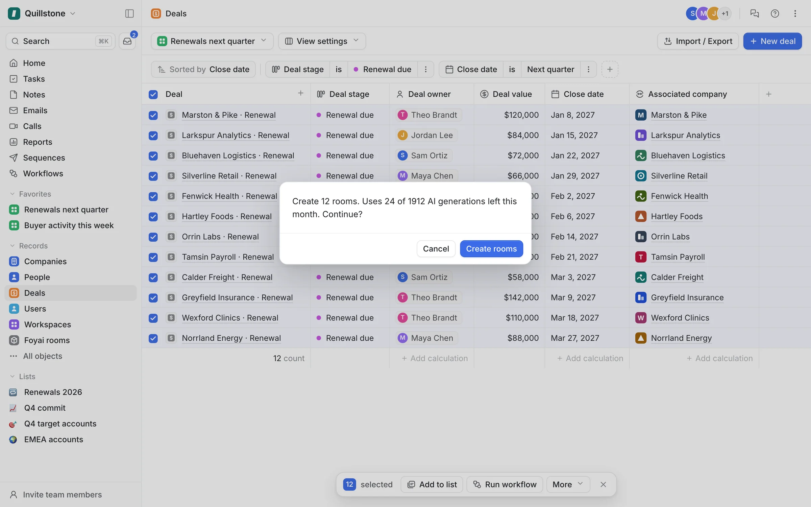Click the Norrland Energy company logo

coord(641,338)
